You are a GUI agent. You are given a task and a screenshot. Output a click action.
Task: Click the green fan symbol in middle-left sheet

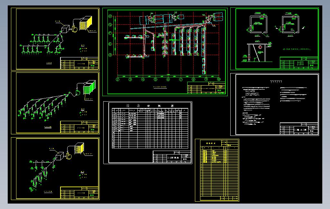coord(78,92)
